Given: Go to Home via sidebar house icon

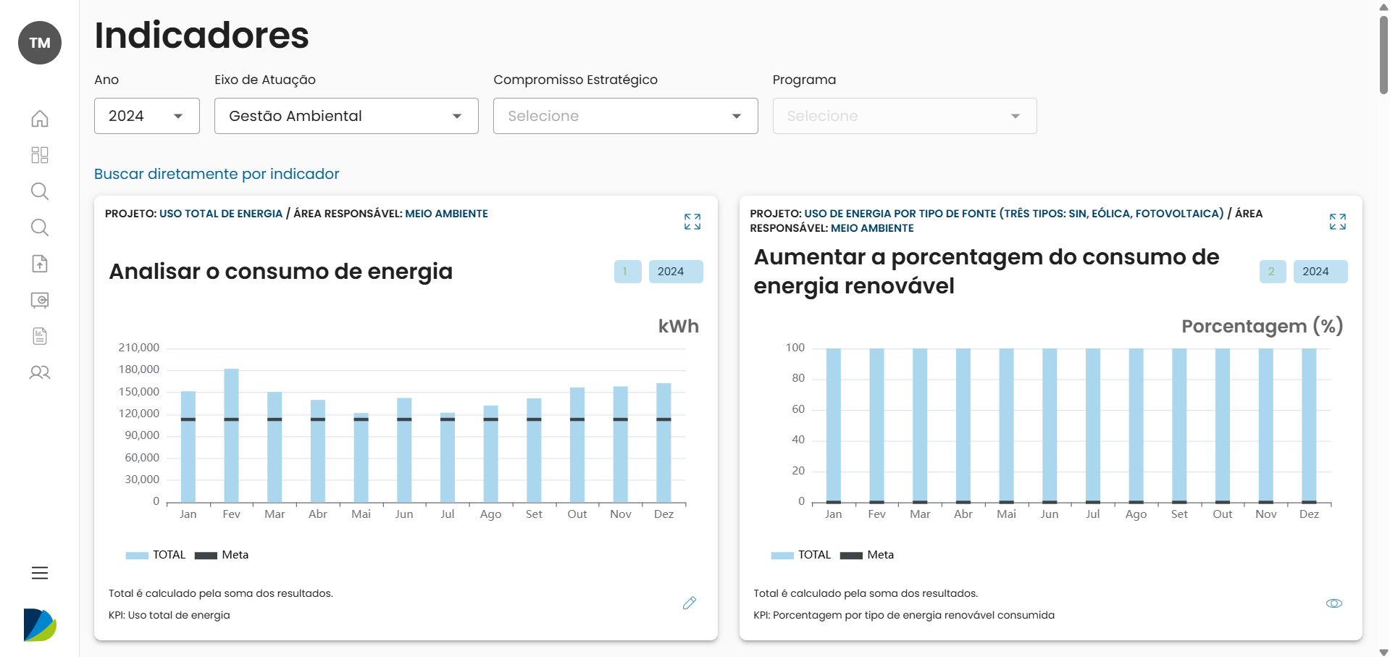Looking at the screenshot, I should click(40, 119).
